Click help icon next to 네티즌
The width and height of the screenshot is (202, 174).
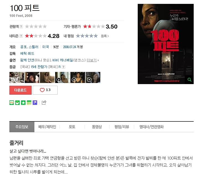tap(21, 36)
